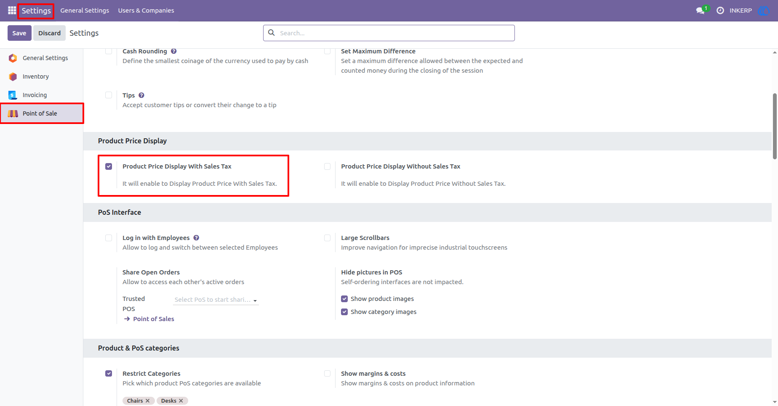Image resolution: width=778 pixels, height=406 pixels.
Task: Open the chat messages icon
Action: [701, 11]
